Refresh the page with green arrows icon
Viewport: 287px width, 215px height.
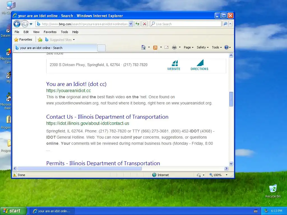[x=137, y=24]
